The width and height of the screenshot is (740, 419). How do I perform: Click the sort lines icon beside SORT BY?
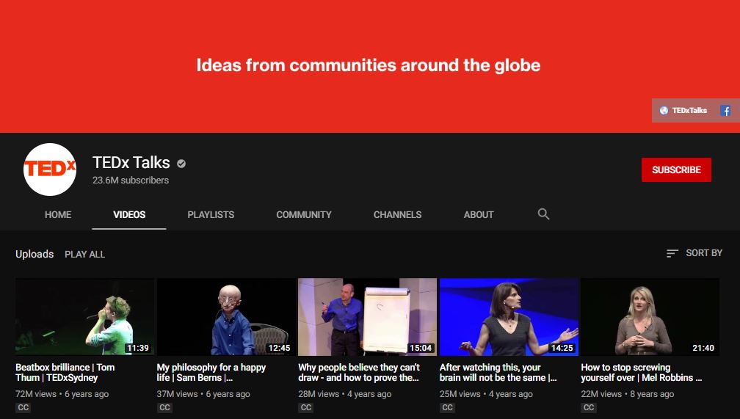pos(672,253)
